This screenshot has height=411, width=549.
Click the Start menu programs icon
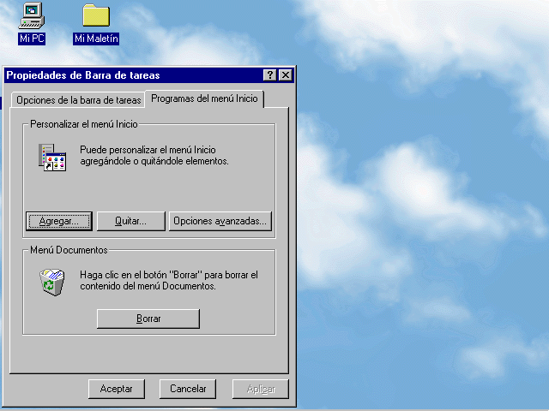pyautogui.click(x=52, y=158)
